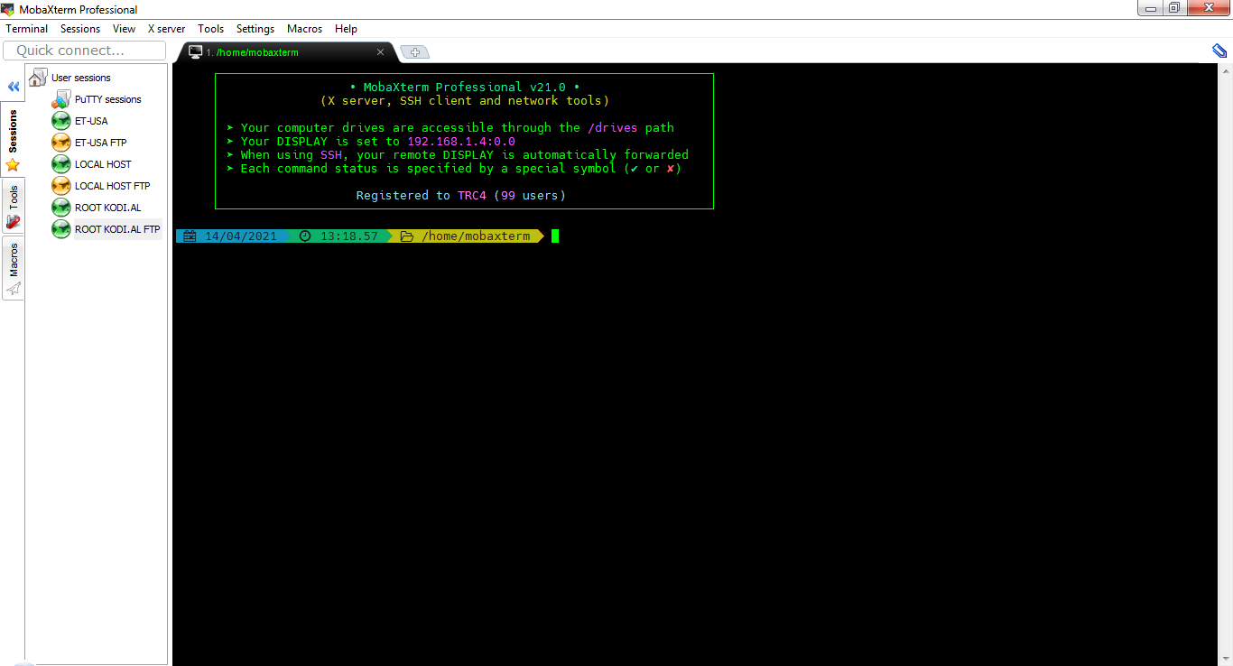Click the /drives path text
The height and width of the screenshot is (666, 1233).
click(x=613, y=128)
